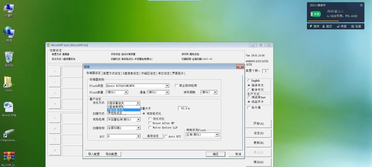Select the 低级格式化 radio button
Screen dimensions: 372x167
point(144,114)
